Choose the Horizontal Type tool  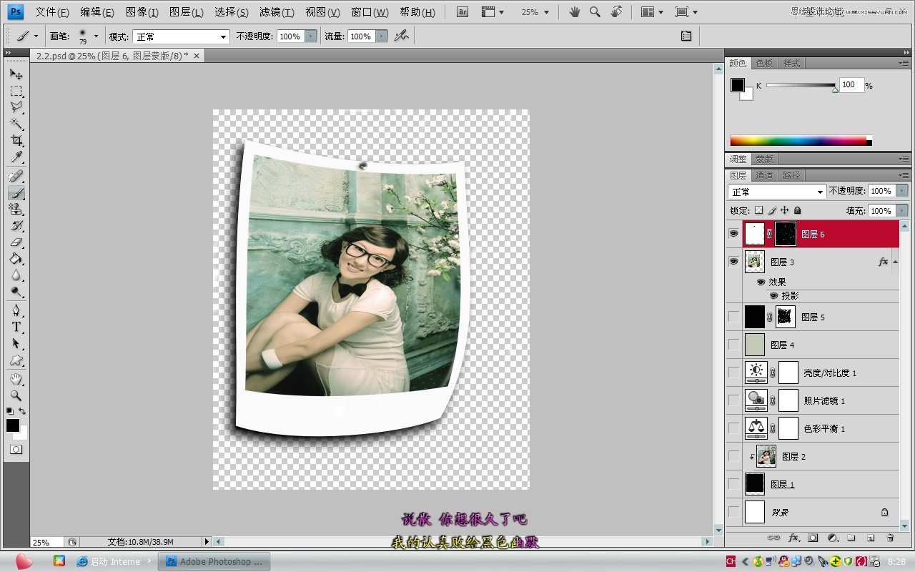click(16, 327)
